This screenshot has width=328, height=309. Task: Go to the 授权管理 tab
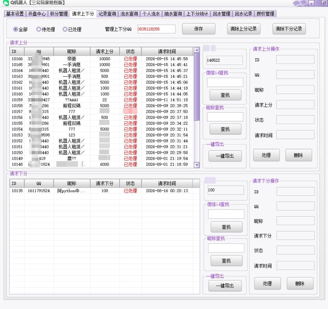point(265,14)
